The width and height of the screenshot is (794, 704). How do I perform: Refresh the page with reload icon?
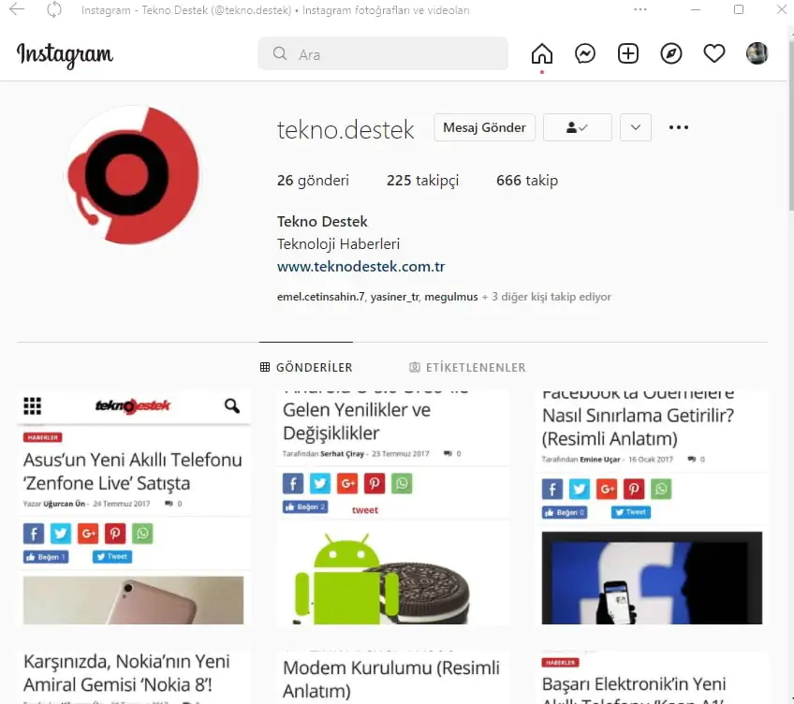[x=53, y=9]
